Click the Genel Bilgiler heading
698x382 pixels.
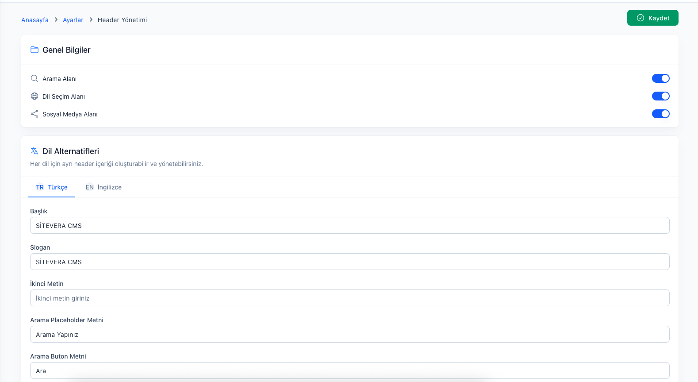pyautogui.click(x=66, y=50)
